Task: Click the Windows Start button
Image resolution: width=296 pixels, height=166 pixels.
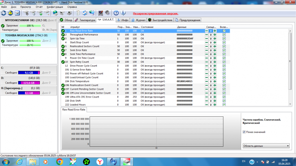Action: coord(6,162)
